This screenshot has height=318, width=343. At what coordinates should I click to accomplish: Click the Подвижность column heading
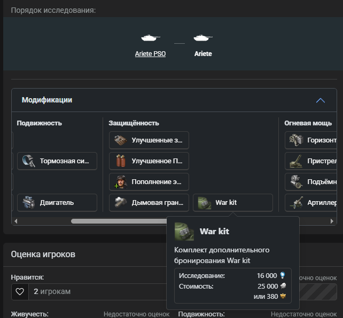40,123
